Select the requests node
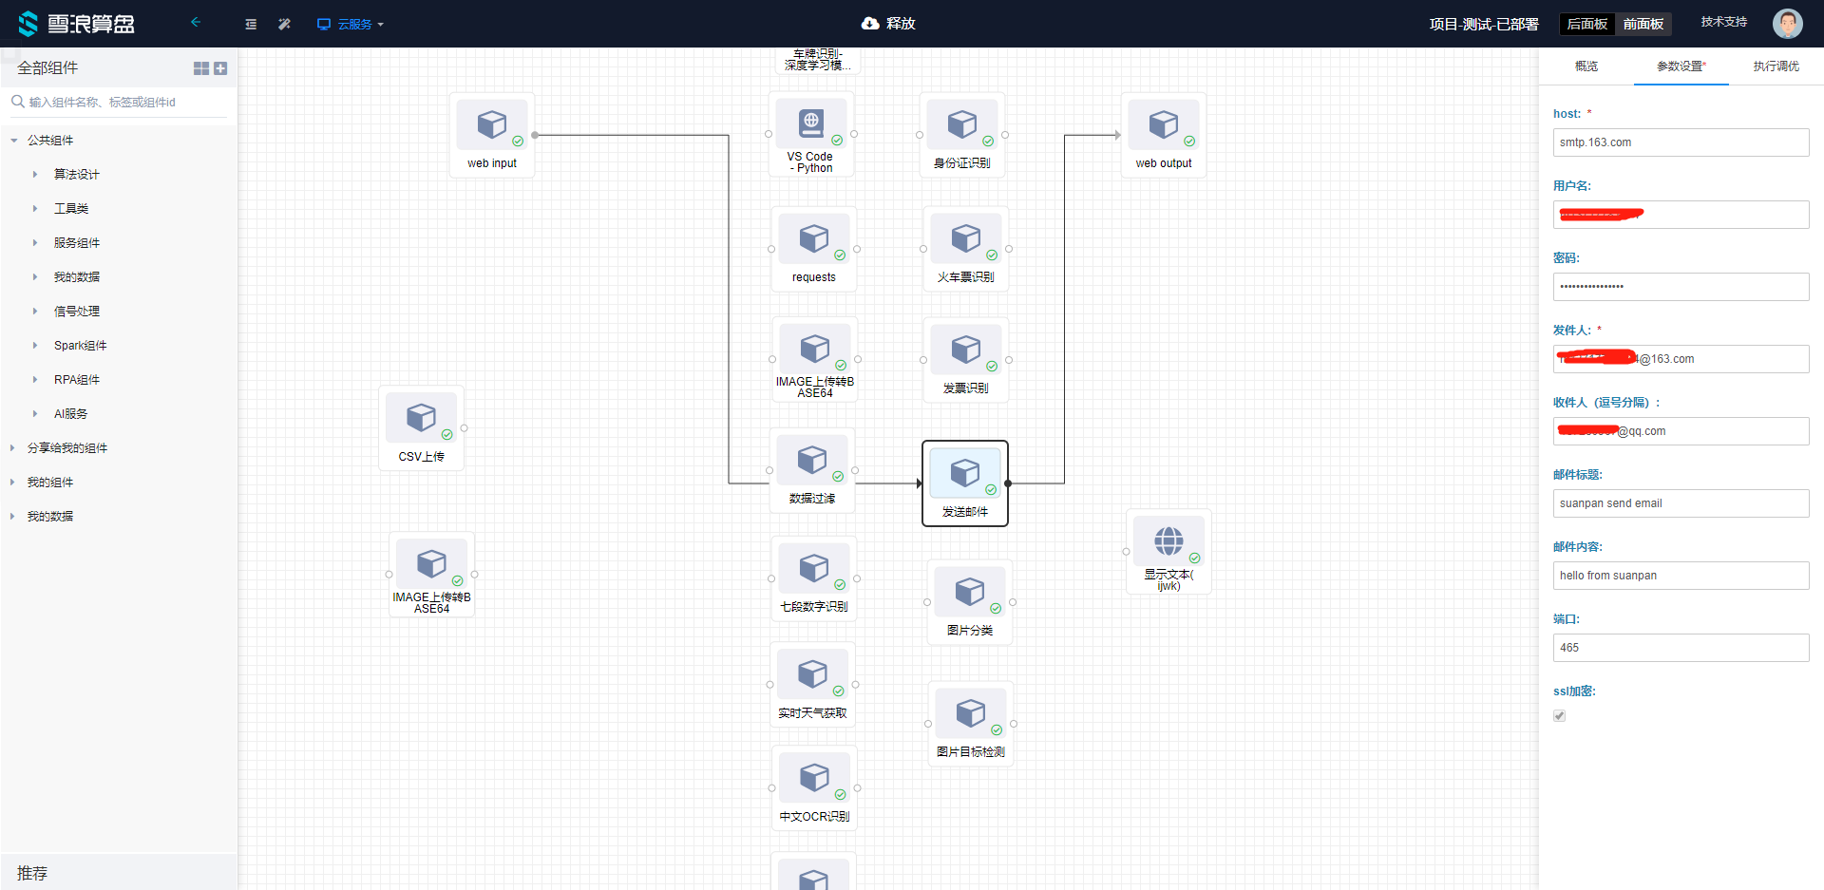The width and height of the screenshot is (1824, 890). pyautogui.click(x=814, y=249)
